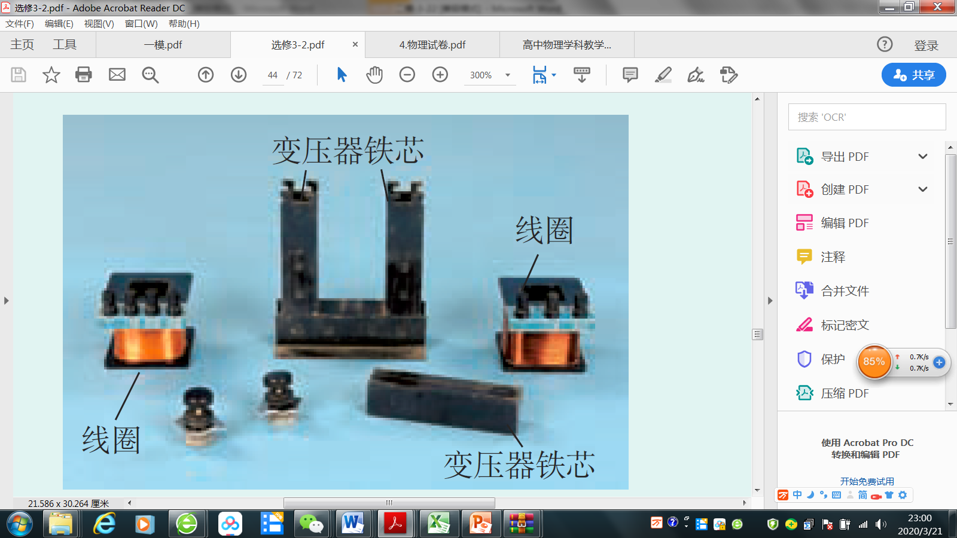Screen dimensions: 957x538
Task: Go to previous page arrow
Action: [206, 75]
